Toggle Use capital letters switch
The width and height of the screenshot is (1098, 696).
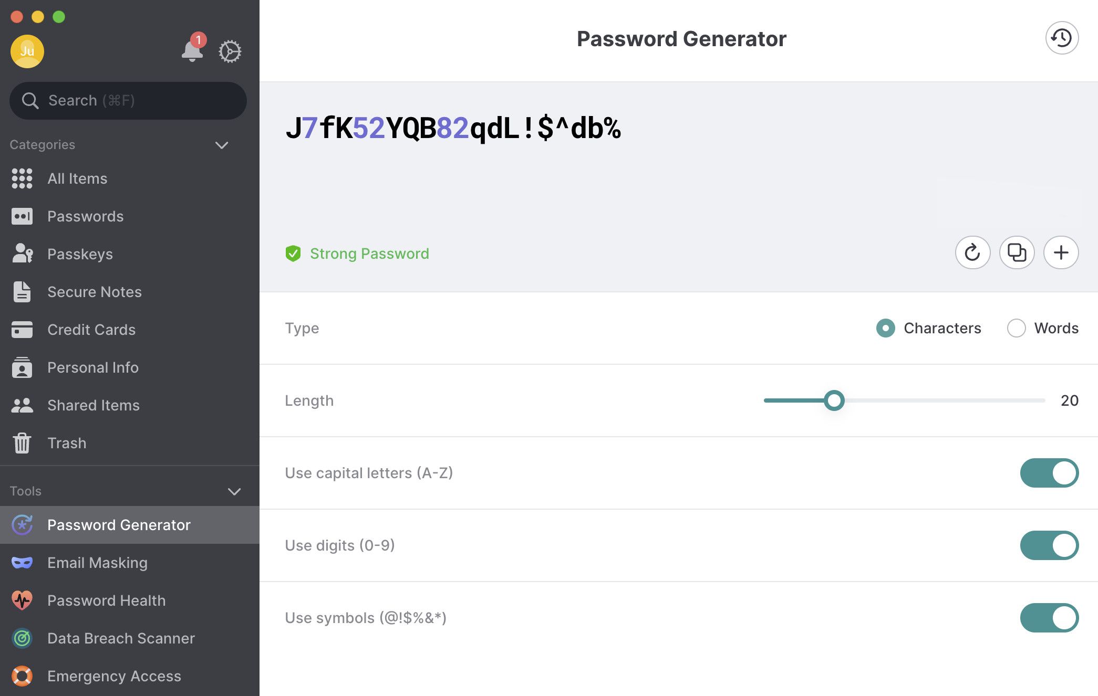tap(1050, 471)
